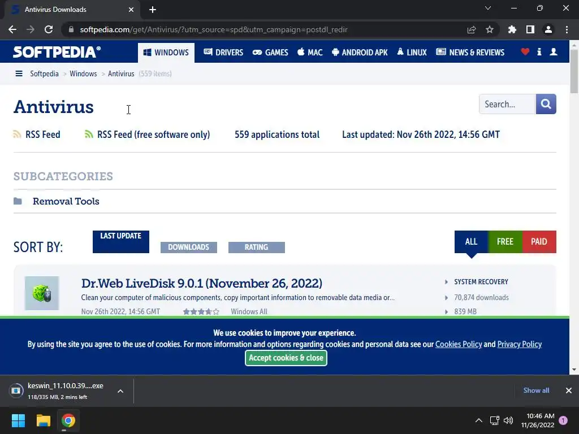This screenshot has width=579, height=434.
Task: Click in the Search input field
Action: point(507,104)
